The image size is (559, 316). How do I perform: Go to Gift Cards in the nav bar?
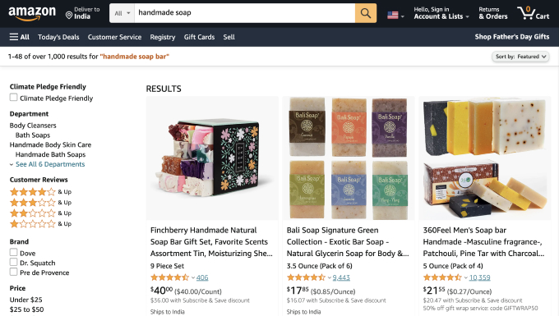pyautogui.click(x=199, y=37)
